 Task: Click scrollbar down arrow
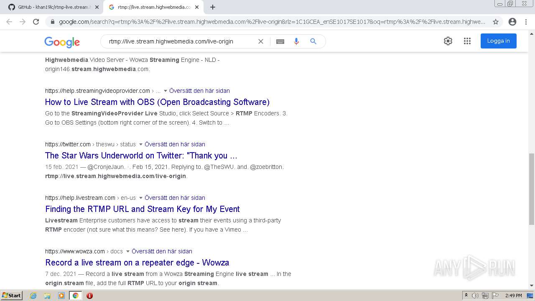coord(532,286)
